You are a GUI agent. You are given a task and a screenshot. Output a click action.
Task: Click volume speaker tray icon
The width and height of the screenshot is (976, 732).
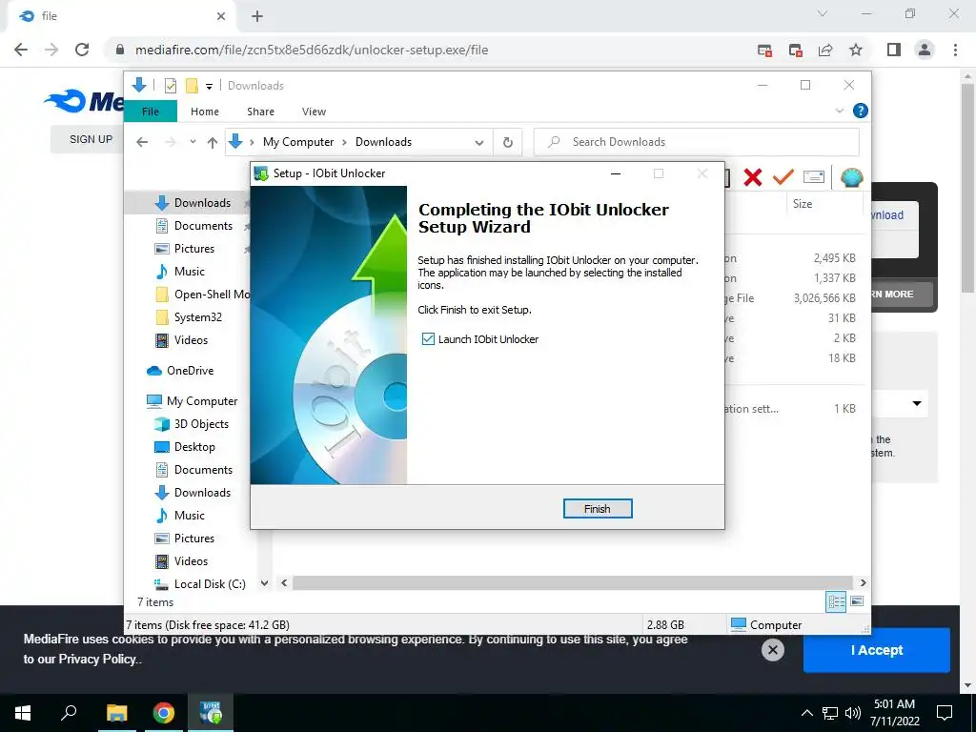[x=853, y=713]
